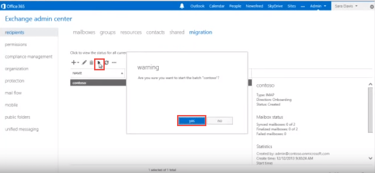Decline the warning by clicking no

tap(220, 121)
